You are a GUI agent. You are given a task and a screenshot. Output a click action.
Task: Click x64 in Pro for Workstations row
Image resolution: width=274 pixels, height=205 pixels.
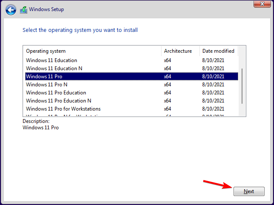click(x=167, y=109)
